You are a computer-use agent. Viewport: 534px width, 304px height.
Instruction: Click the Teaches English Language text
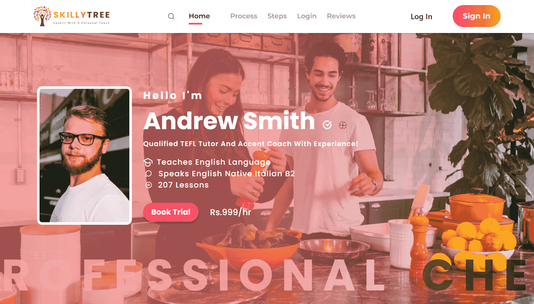[x=214, y=162]
